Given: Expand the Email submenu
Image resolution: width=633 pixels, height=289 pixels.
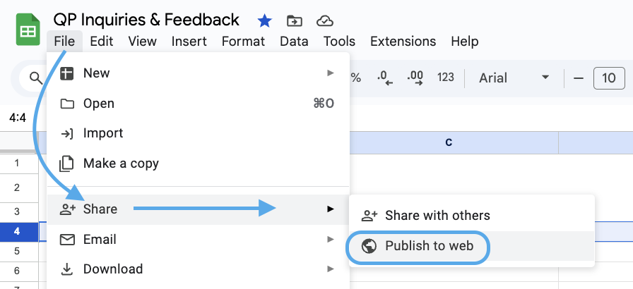Looking at the screenshot, I should click(198, 240).
